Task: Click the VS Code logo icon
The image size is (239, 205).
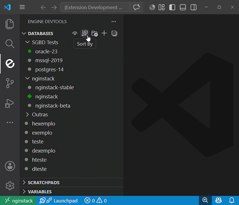Action: (x=7, y=7)
